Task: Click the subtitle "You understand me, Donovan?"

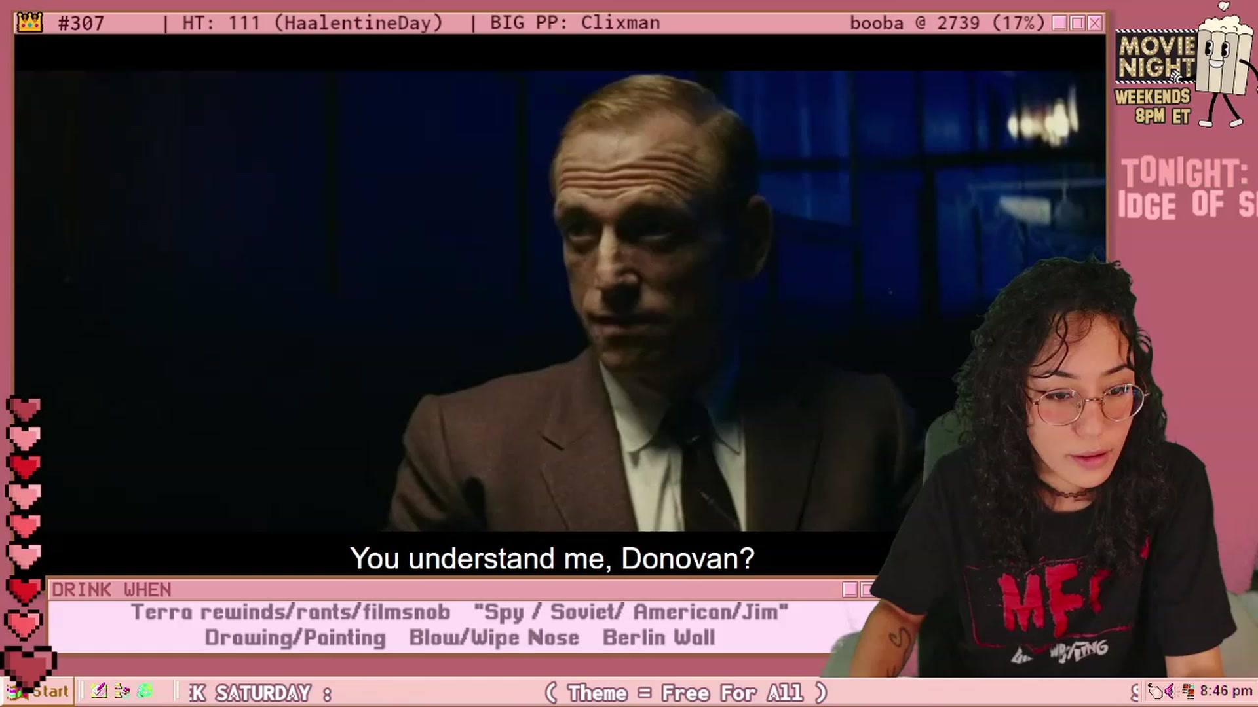Action: tap(552, 558)
